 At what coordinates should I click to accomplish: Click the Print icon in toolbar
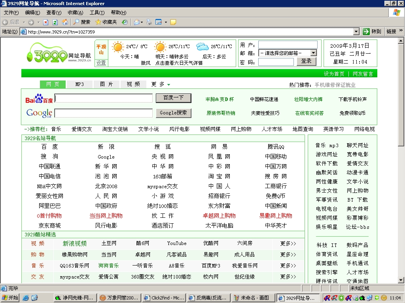tap(149, 22)
